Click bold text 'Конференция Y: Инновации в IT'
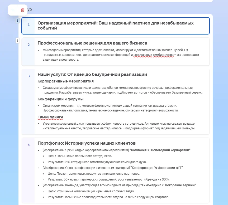 click(156, 168)
